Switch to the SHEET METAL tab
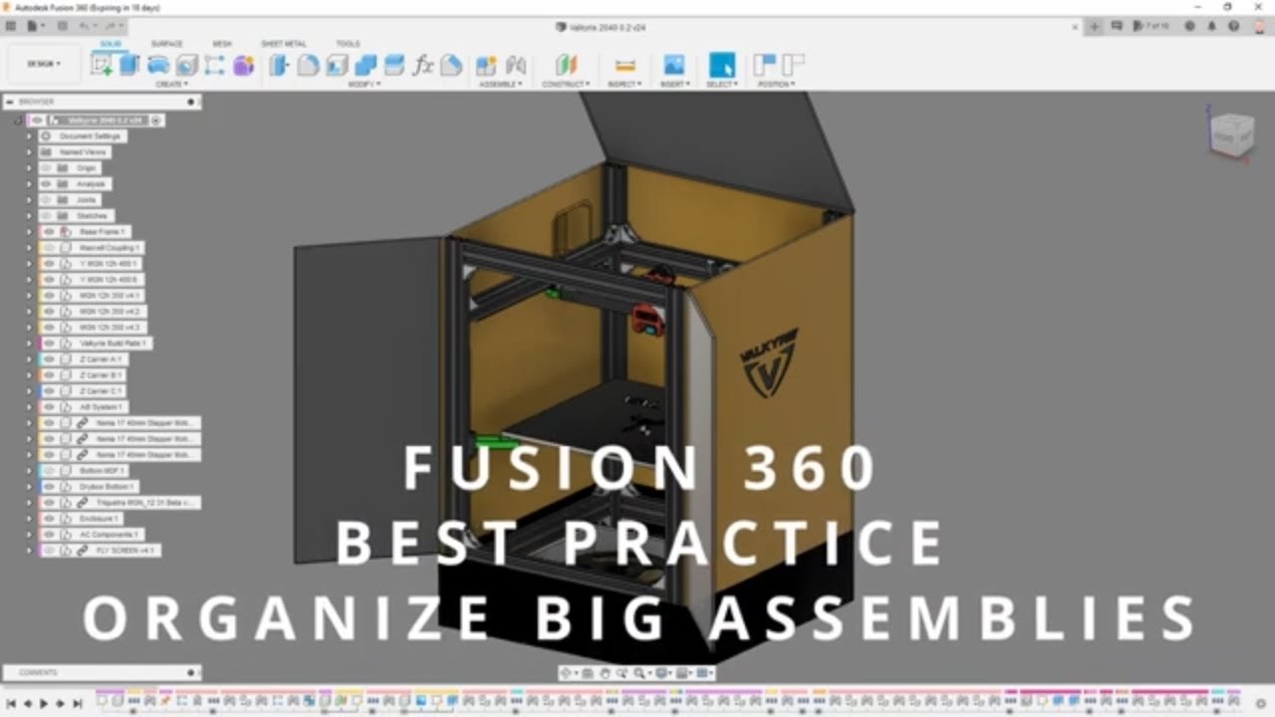Screen dimensions: 1275x717 coord(284,44)
